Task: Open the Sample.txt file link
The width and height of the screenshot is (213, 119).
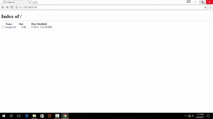Action: pyautogui.click(x=11, y=27)
